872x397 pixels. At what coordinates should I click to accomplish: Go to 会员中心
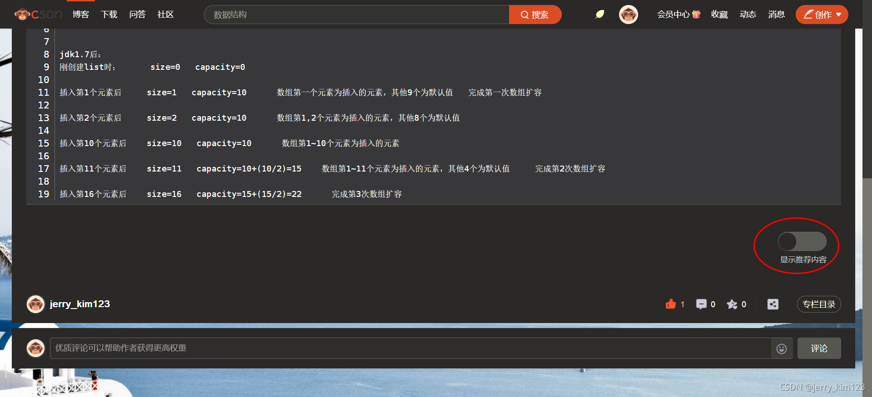click(x=674, y=15)
